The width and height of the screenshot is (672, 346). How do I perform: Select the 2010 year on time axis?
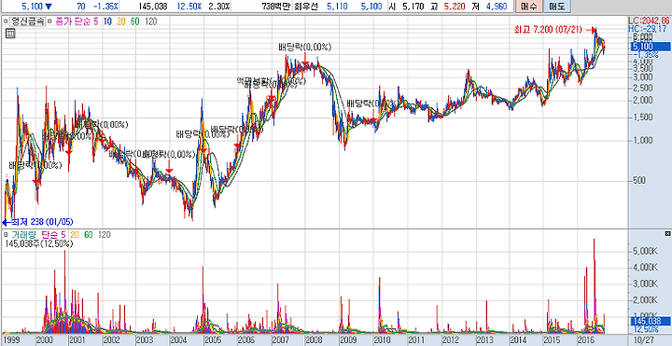[381, 339]
